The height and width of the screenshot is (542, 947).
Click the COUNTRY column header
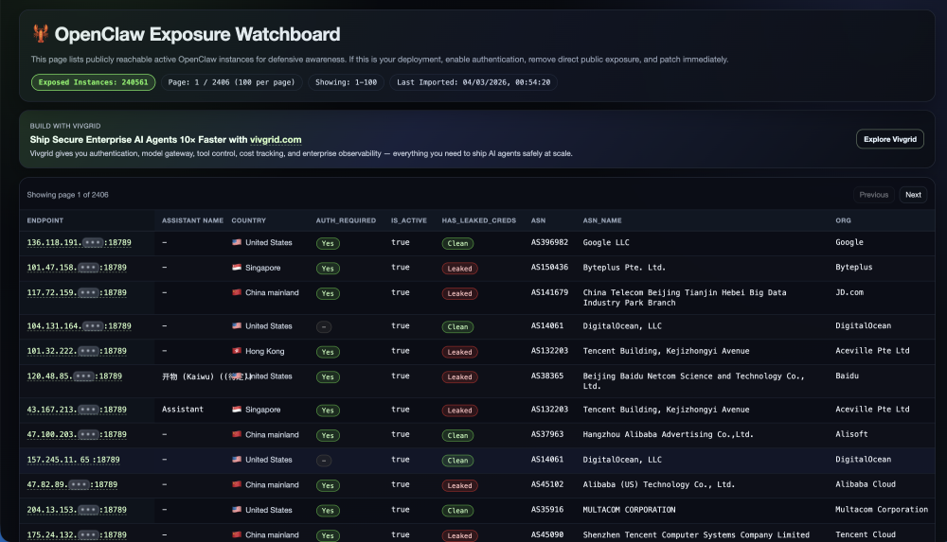[249, 220]
